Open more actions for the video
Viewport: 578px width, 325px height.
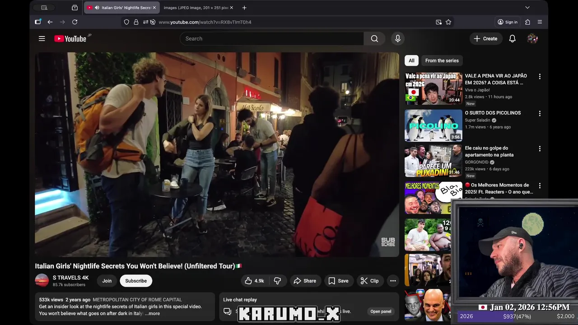[x=393, y=281]
